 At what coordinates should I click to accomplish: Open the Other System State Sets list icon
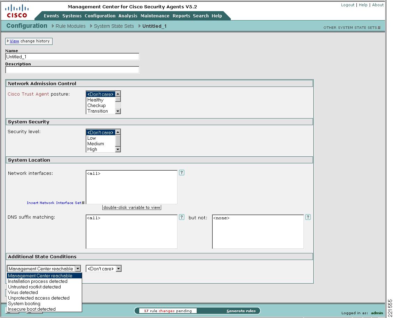[x=379, y=27]
